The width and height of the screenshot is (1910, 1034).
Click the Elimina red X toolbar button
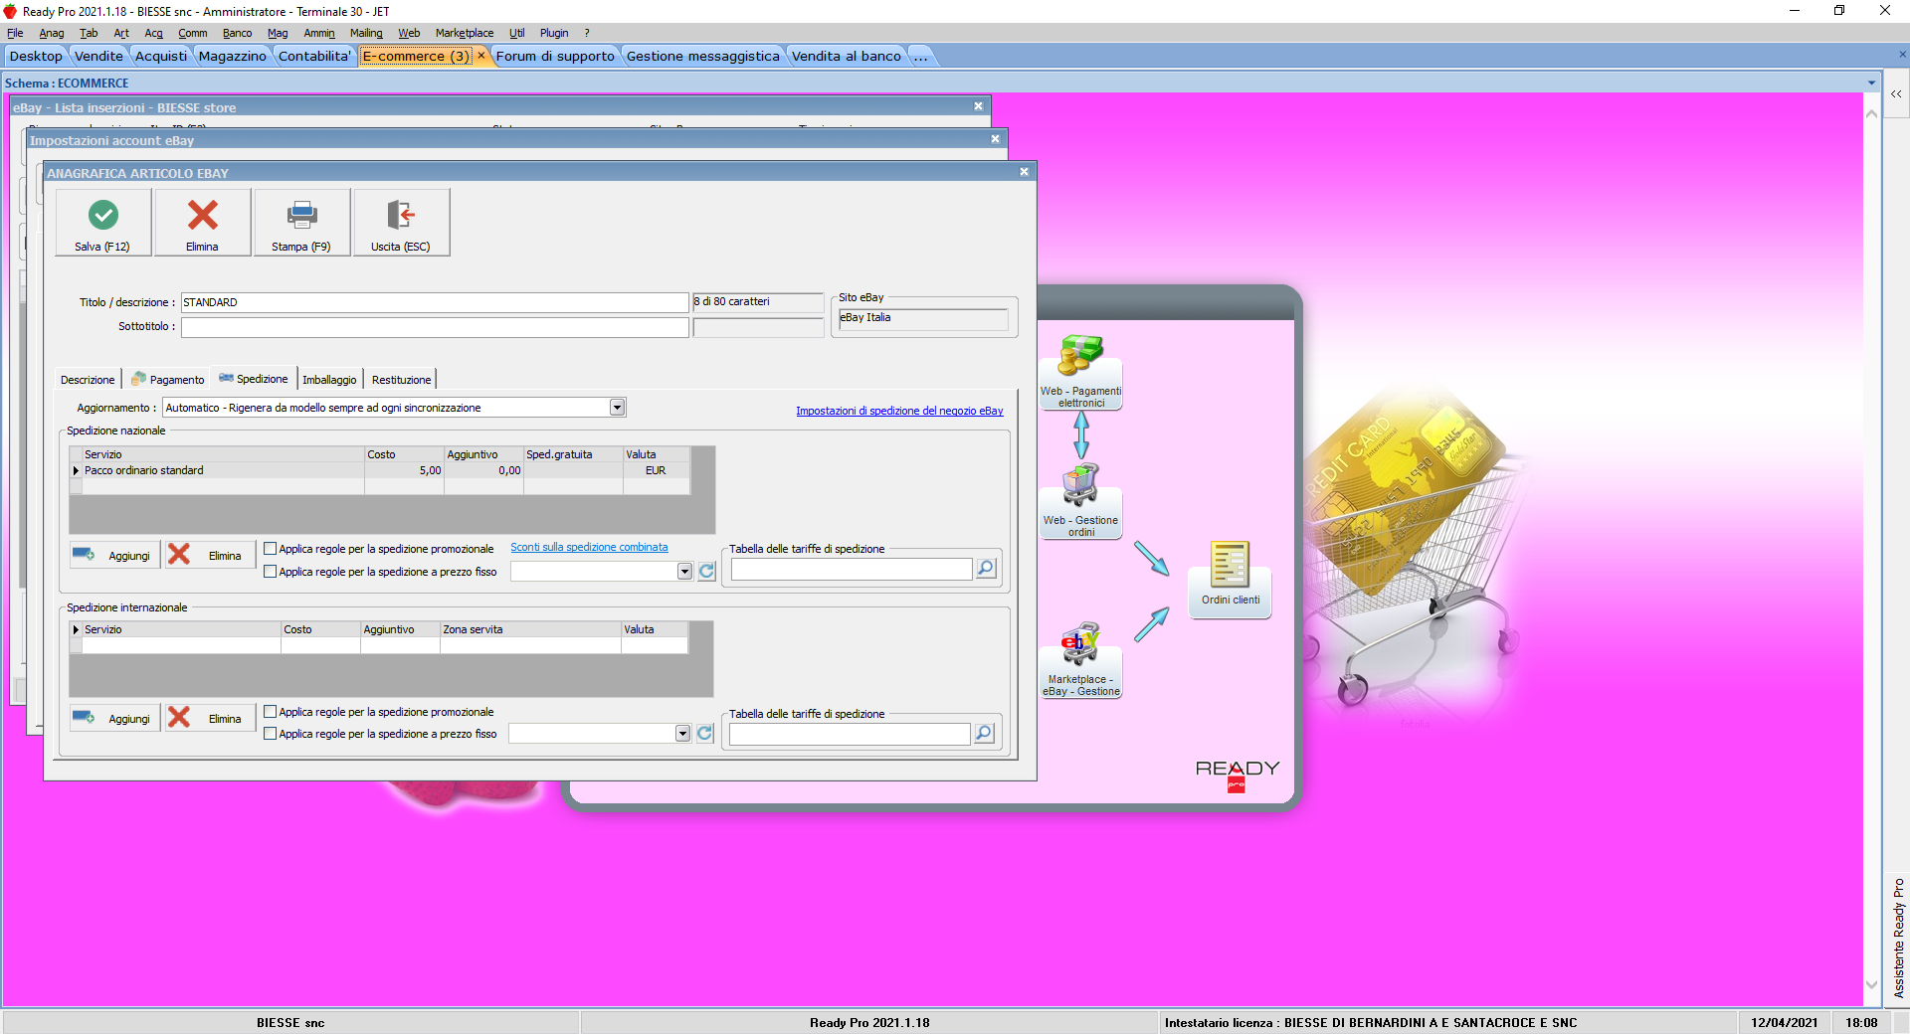click(x=203, y=223)
